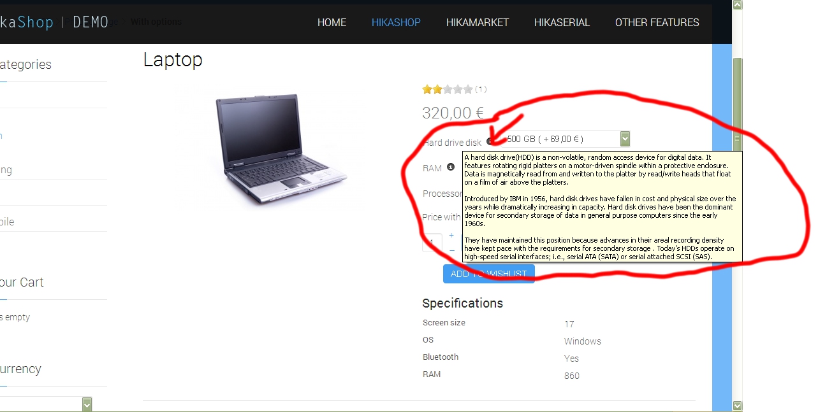Click the vertical scrollbar thumb
Viewport: 818px width, 412px height.
tap(738, 138)
